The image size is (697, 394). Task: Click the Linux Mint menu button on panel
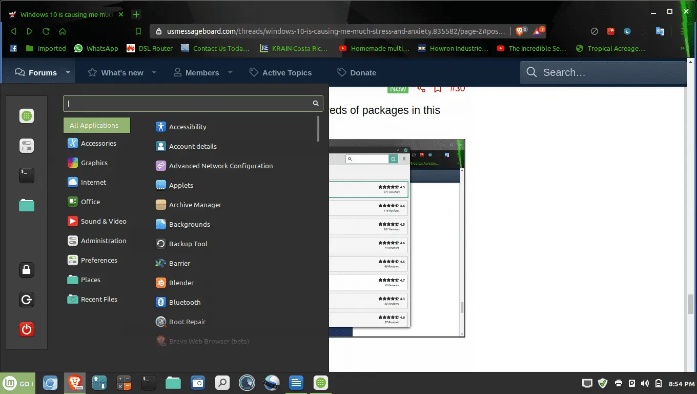point(18,383)
